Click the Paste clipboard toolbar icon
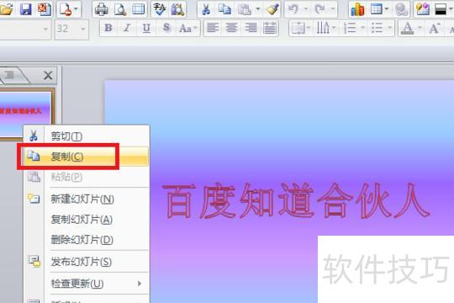Viewport: 454px width, 303px height. click(x=244, y=9)
